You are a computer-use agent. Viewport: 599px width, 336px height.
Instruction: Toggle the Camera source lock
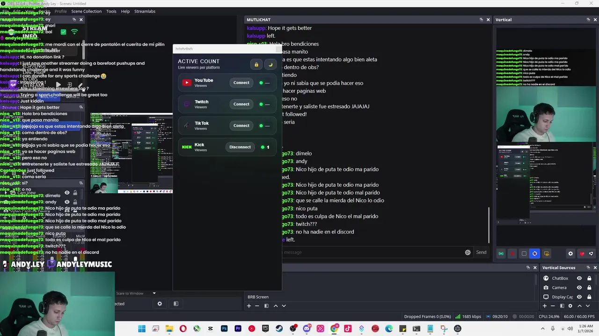point(589,287)
